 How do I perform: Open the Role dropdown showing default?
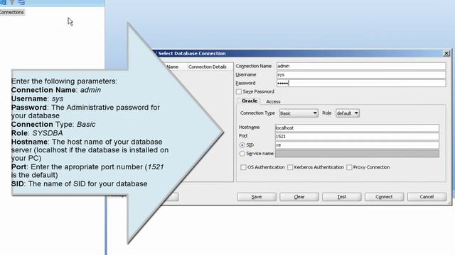(x=348, y=113)
